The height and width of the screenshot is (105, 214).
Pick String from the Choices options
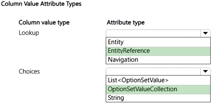pyautogui.click(x=158, y=98)
